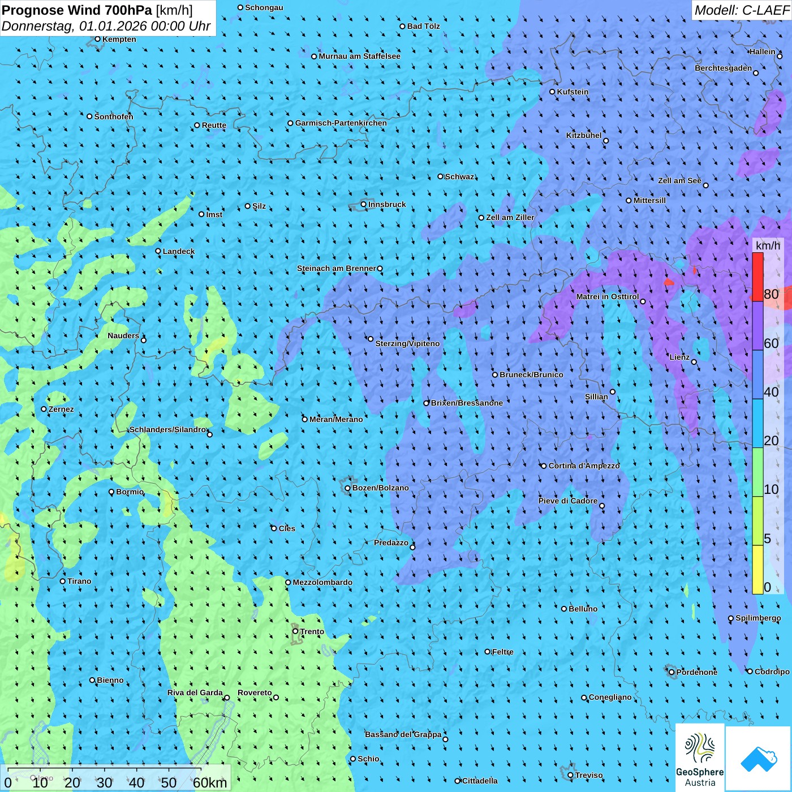Click the 'Tirano' label
Image resolution: width=792 pixels, height=792 pixels.
point(79,581)
